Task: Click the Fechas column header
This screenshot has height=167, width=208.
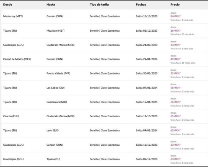Action: (140, 5)
